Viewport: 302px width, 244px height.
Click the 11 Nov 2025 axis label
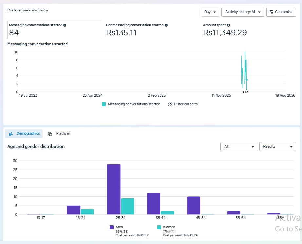pos(221,95)
